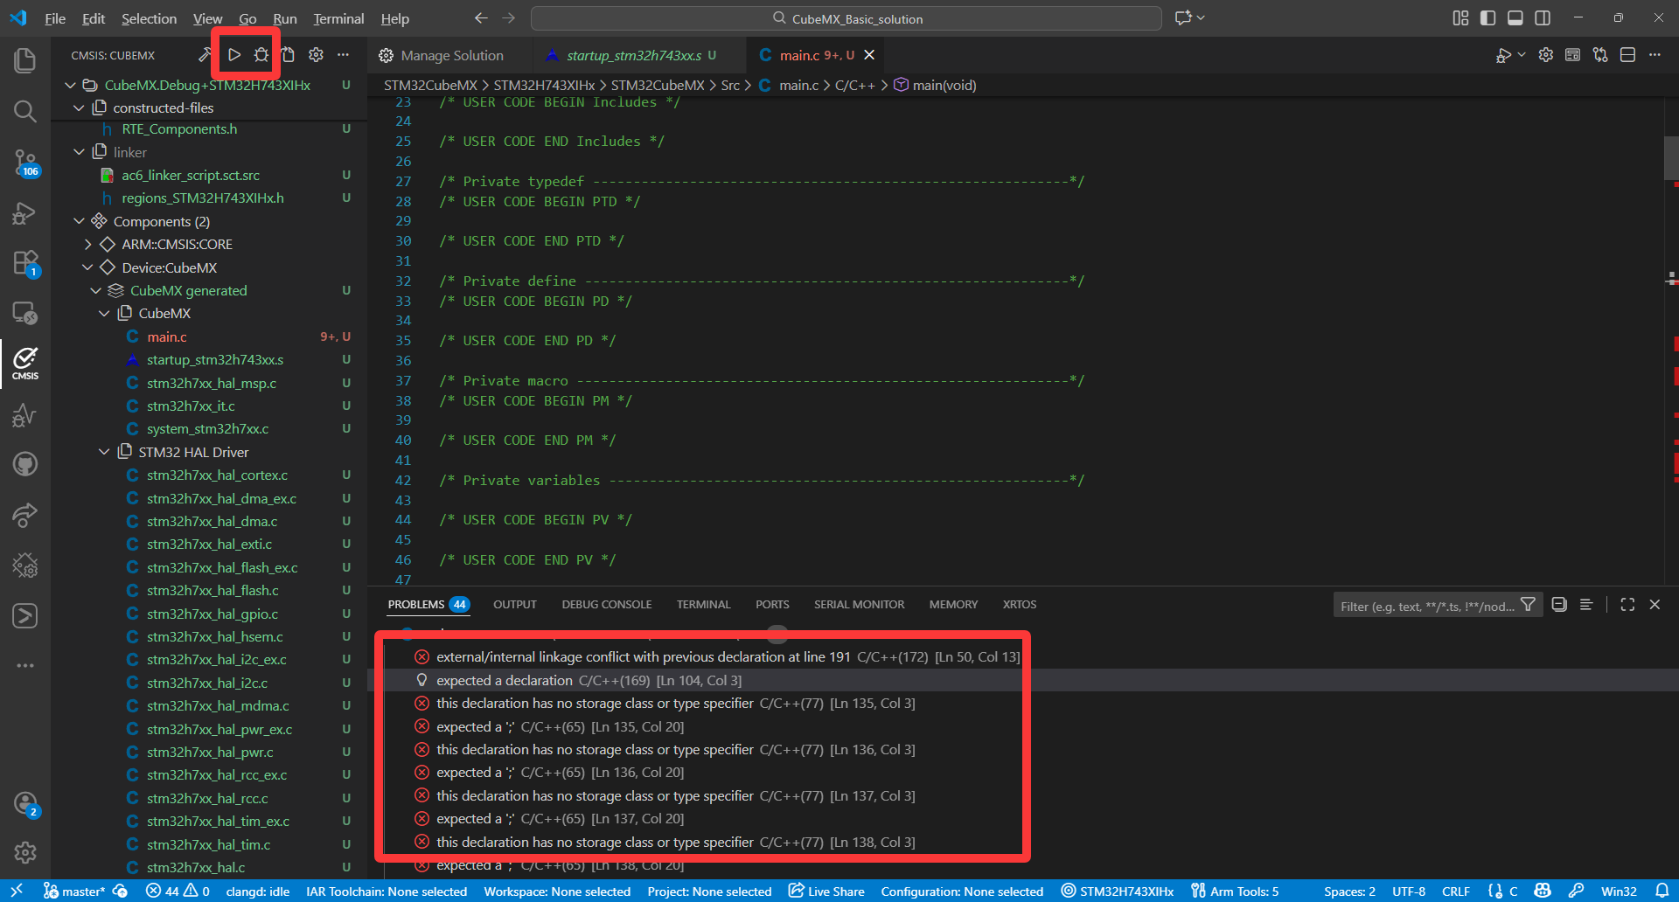This screenshot has height=902, width=1679.
Task: Collapse the linker group
Action: point(80,152)
